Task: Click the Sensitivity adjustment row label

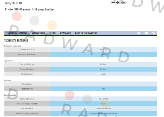Action: pyautogui.click(x=27, y=54)
